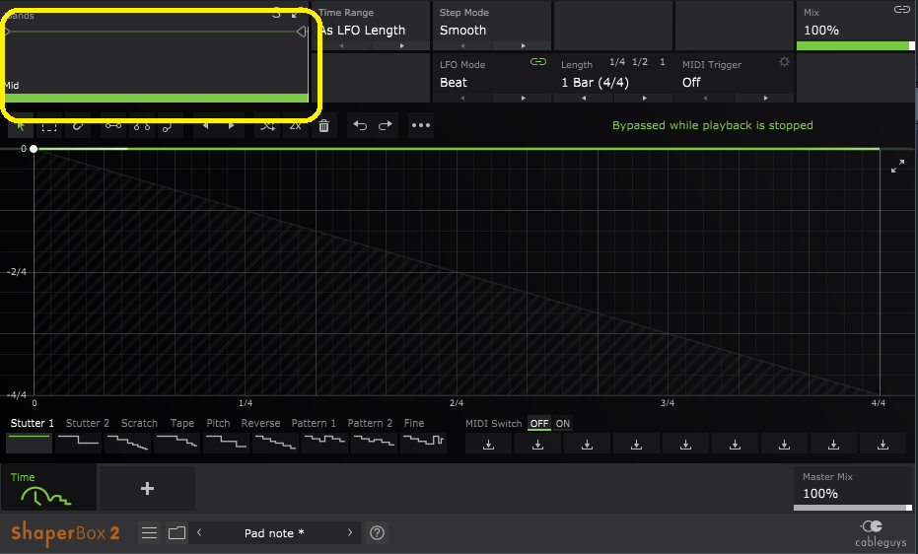Adjust the Master Mix slider

coord(852,508)
